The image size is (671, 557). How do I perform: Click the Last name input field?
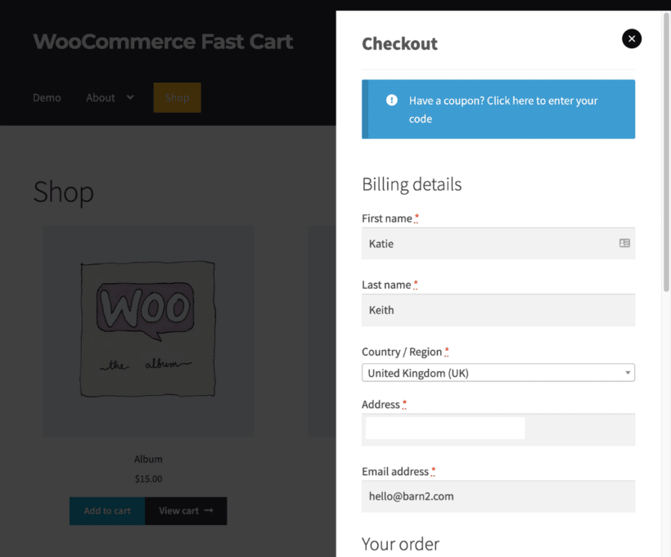point(498,310)
